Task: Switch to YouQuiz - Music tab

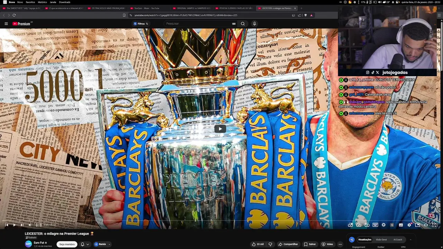Action: point(149,8)
